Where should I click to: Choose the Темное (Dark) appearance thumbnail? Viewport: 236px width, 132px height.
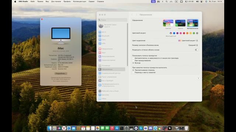click(x=180, y=23)
